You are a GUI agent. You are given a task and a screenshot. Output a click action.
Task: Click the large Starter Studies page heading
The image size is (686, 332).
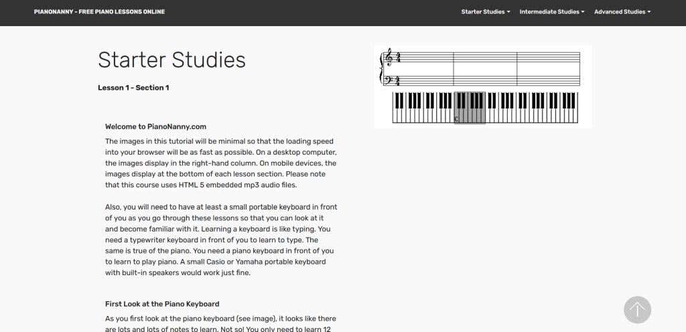coord(171,60)
